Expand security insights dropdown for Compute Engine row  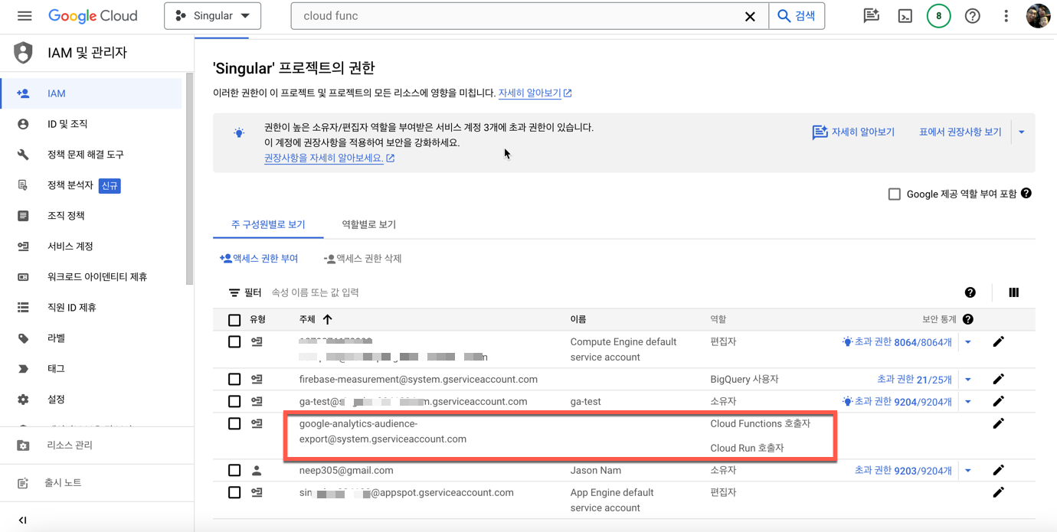coord(968,342)
